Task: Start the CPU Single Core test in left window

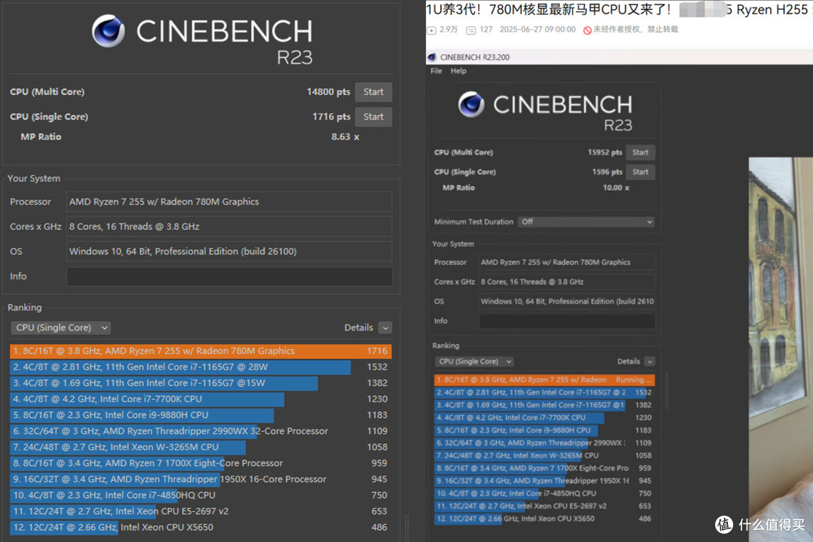Action: pyautogui.click(x=373, y=117)
